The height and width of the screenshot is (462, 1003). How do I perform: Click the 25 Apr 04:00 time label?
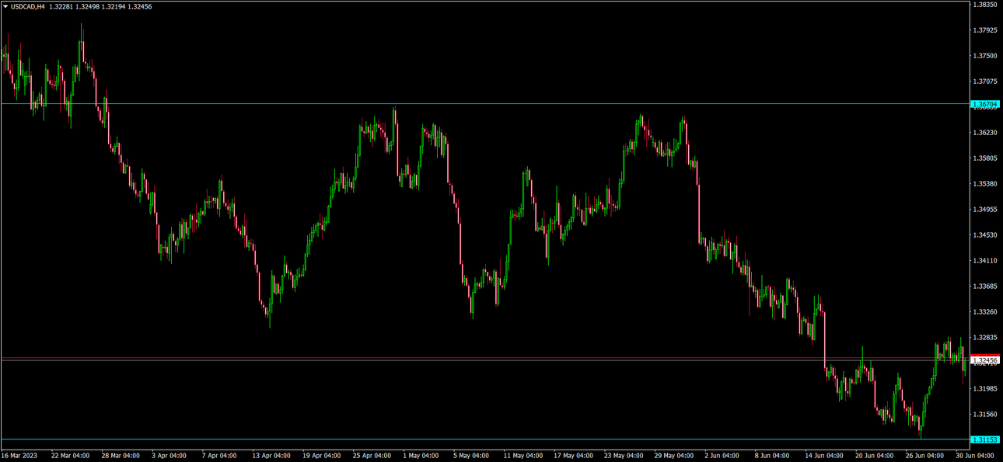click(x=372, y=456)
